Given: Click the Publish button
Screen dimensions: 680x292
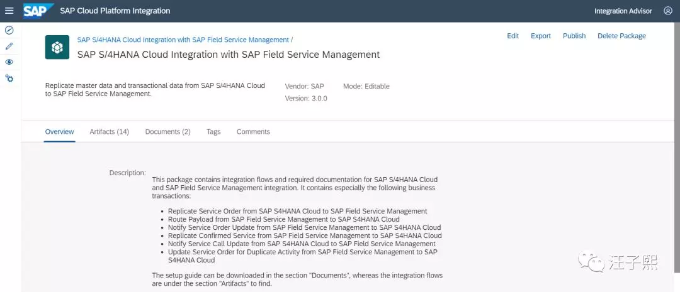Looking at the screenshot, I should click(x=574, y=36).
